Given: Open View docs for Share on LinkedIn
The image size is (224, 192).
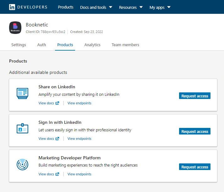Looking at the screenshot, I should 46,103.
